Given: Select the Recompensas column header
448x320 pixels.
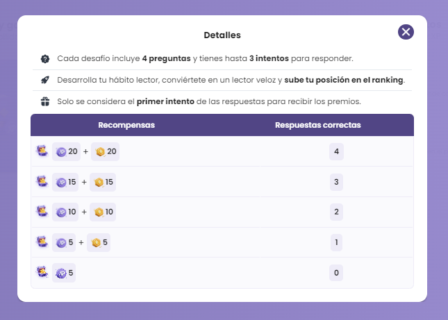Looking at the screenshot, I should [x=126, y=125].
